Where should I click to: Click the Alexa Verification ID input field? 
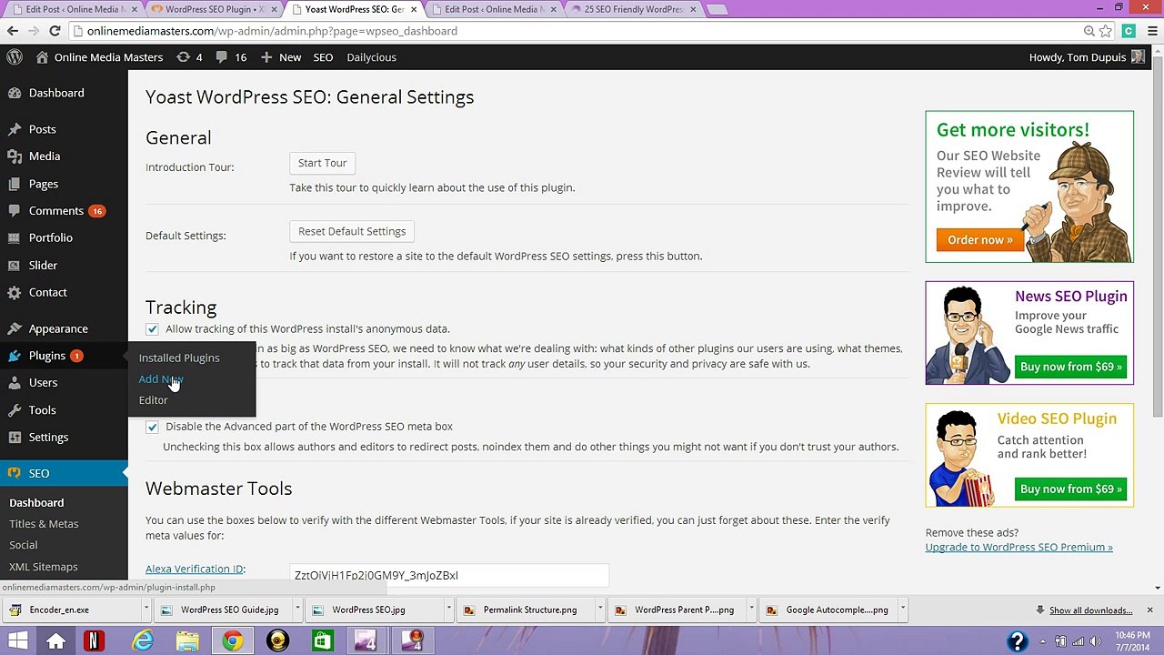[x=449, y=576]
